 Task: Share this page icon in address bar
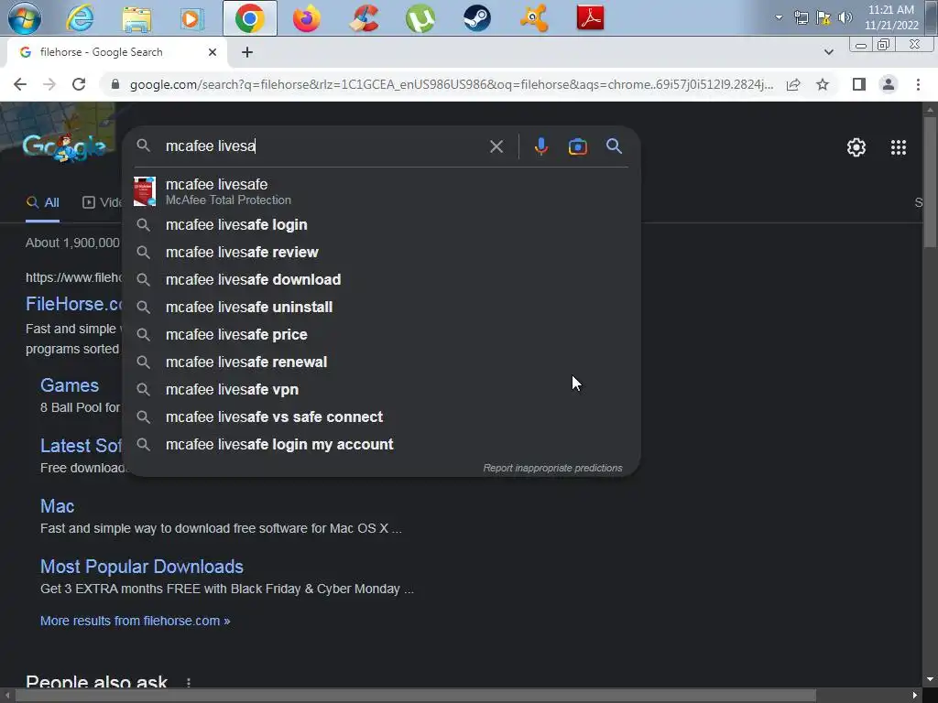click(x=793, y=84)
